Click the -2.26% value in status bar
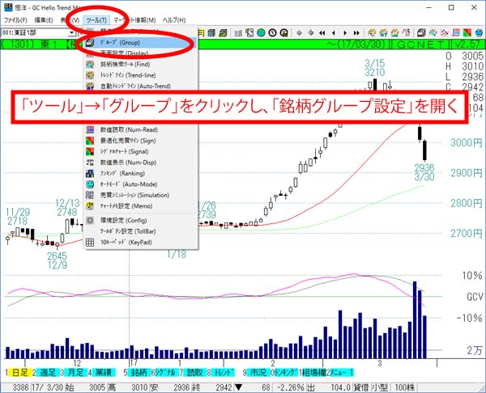This screenshot has width=486, height=393. click(290, 387)
